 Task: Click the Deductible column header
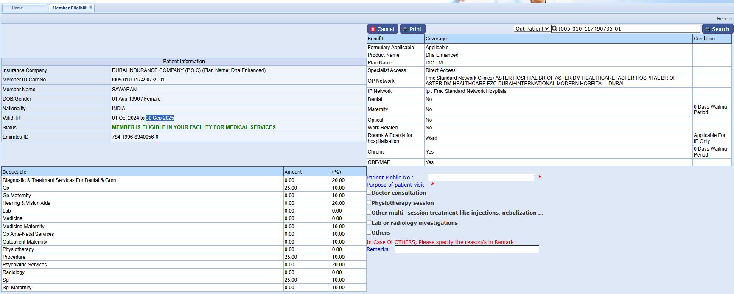point(14,172)
